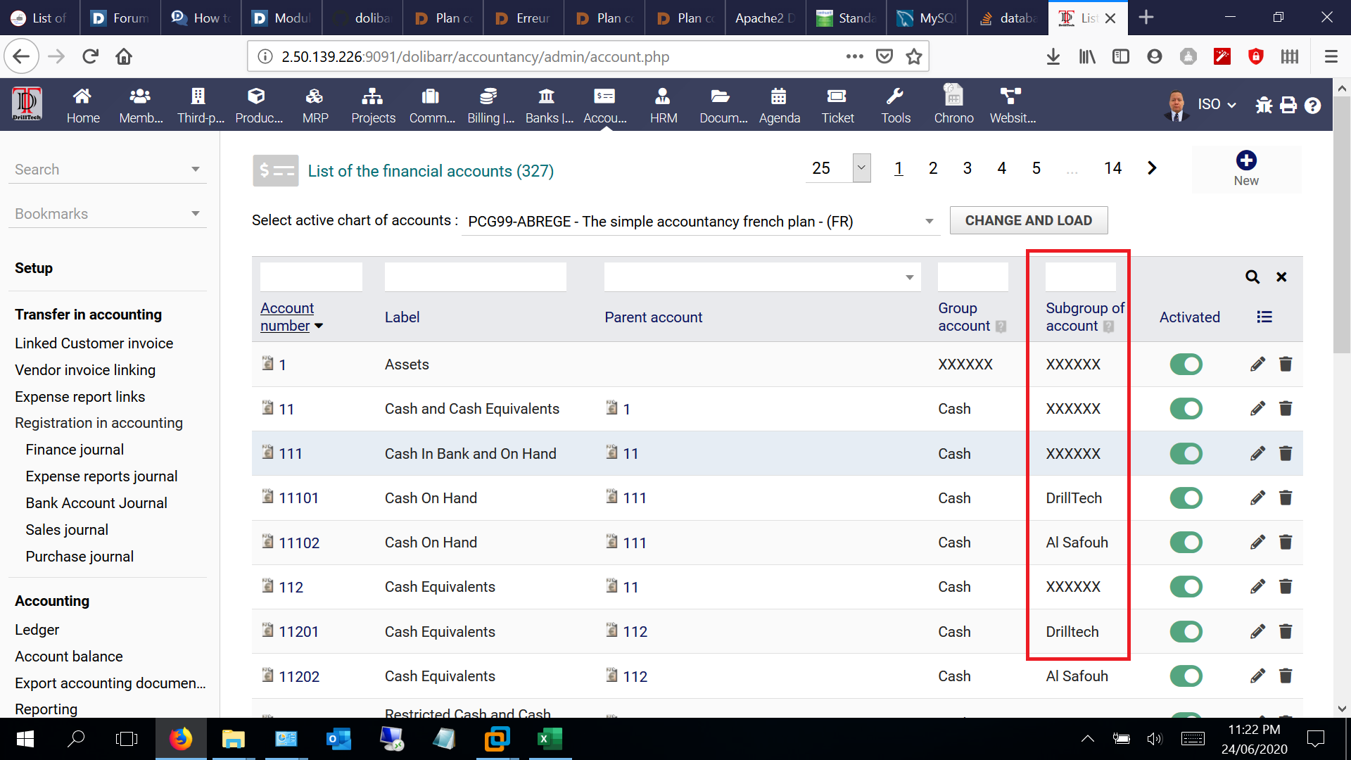Screen dimensions: 1351x760
Task: Click the print icon in top bar
Action: click(x=1288, y=106)
